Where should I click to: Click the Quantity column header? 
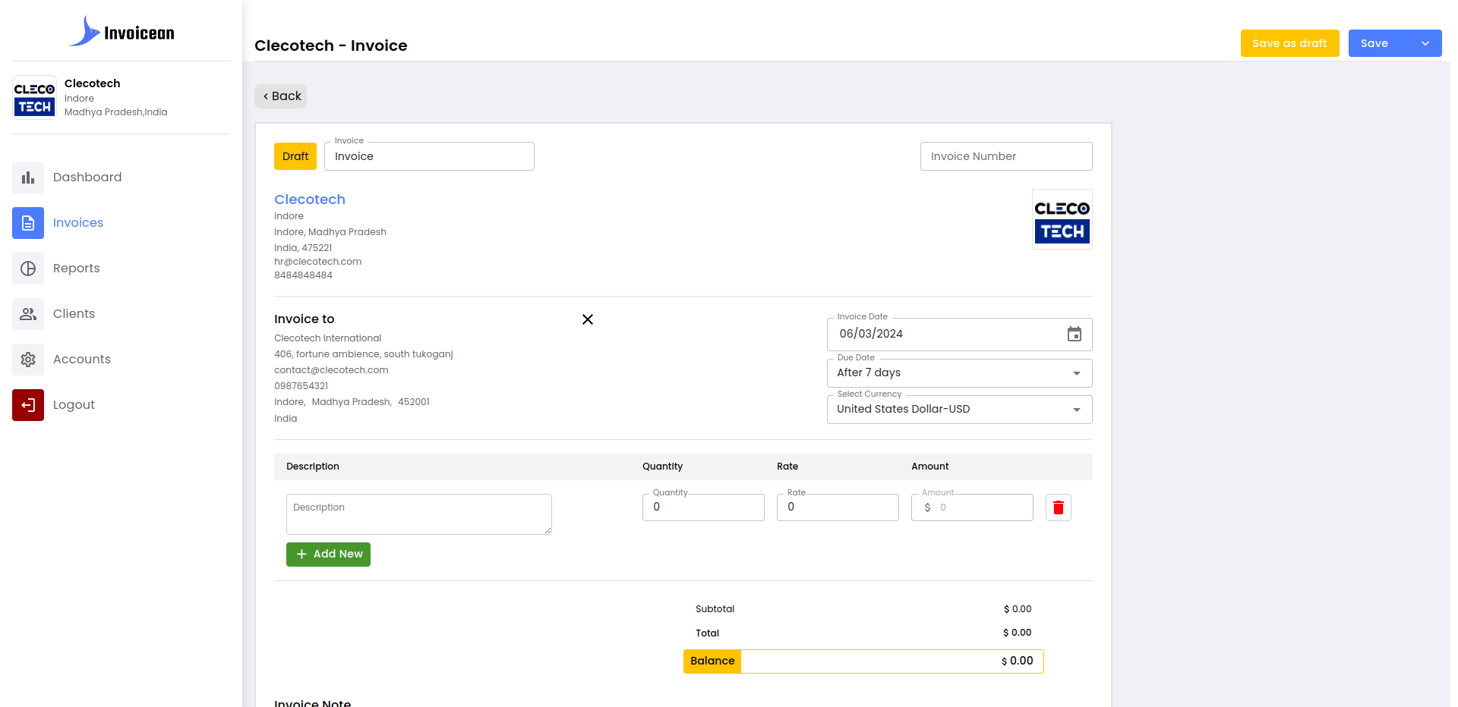click(x=663, y=467)
